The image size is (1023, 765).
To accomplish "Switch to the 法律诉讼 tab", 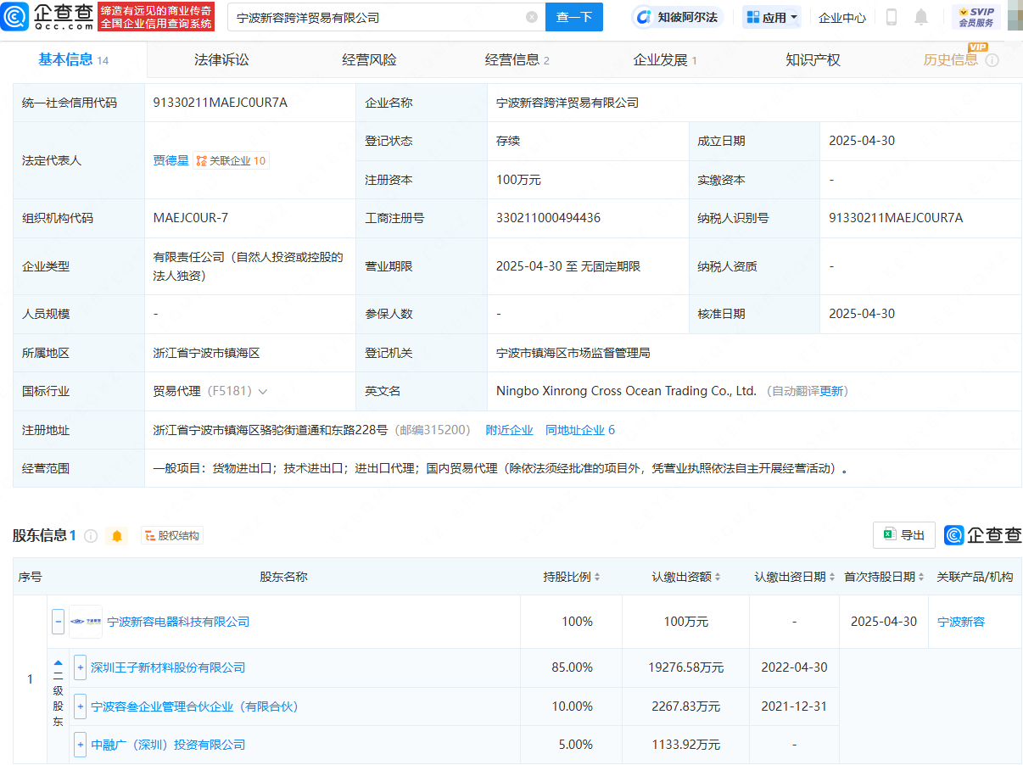I will point(221,59).
